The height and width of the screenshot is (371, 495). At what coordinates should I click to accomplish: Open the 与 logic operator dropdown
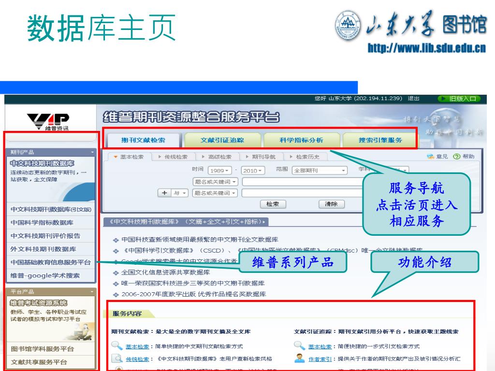click(x=180, y=193)
